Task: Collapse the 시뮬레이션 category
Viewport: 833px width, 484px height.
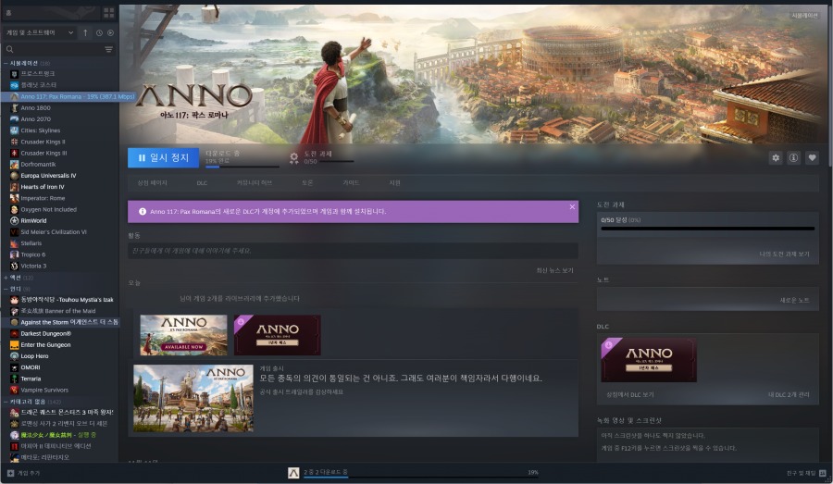Action: pyautogui.click(x=5, y=63)
